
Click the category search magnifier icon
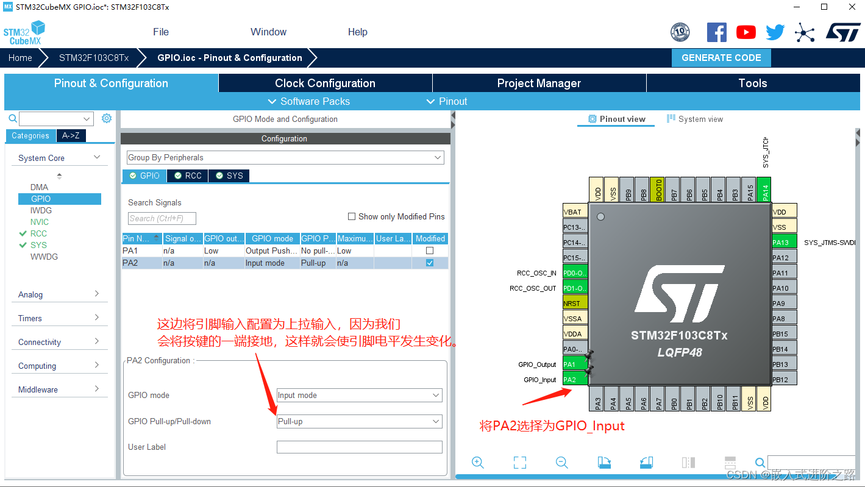point(12,118)
